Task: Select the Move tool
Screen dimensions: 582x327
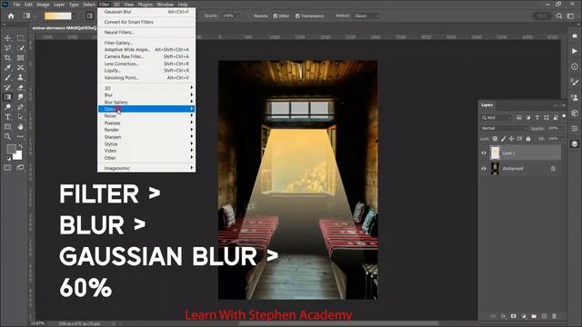Action: (7, 38)
